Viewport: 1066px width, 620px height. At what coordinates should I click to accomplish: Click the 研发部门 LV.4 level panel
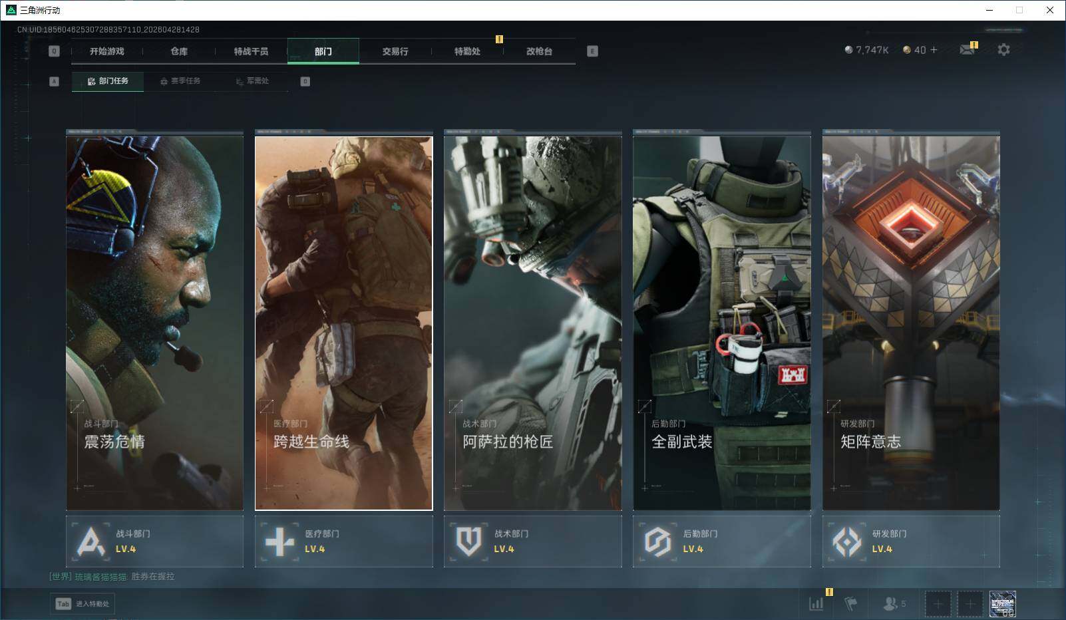pyautogui.click(x=911, y=542)
